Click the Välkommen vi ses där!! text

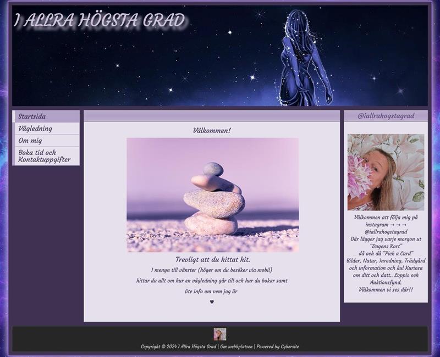(x=386, y=289)
